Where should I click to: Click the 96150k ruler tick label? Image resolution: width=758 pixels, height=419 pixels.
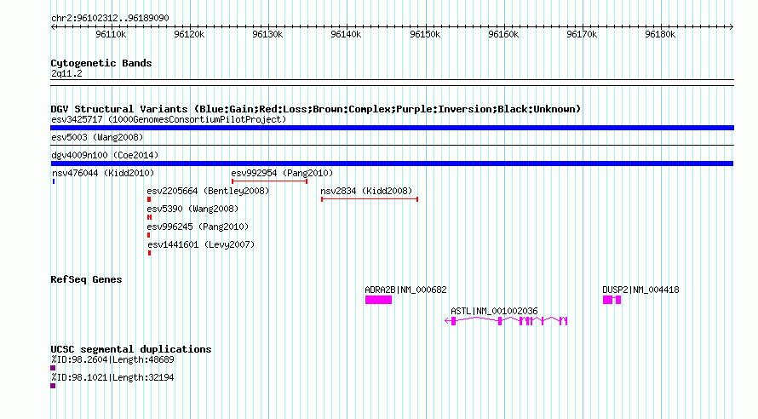[425, 35]
